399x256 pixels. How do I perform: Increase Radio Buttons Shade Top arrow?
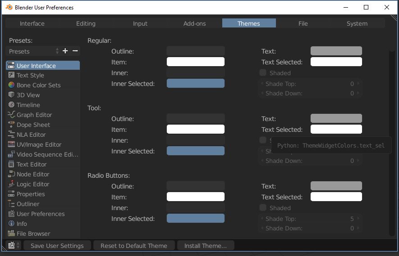pyautogui.click(x=358, y=218)
